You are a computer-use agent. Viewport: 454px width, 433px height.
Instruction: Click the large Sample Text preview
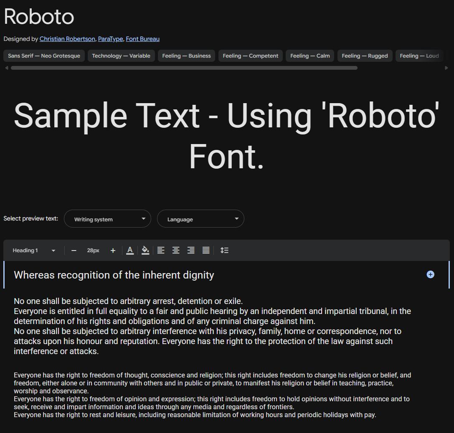226,136
